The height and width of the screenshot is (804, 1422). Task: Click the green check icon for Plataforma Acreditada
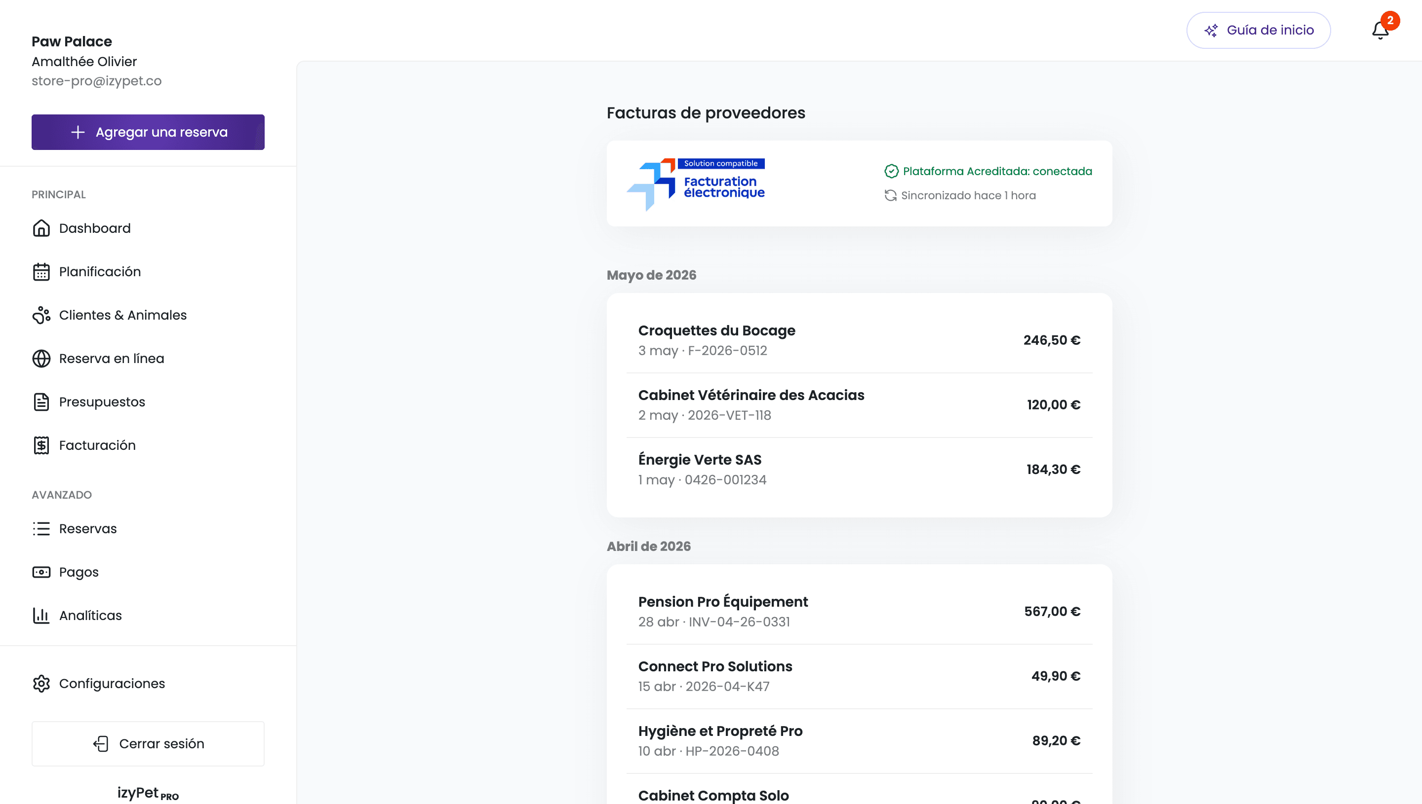891,171
